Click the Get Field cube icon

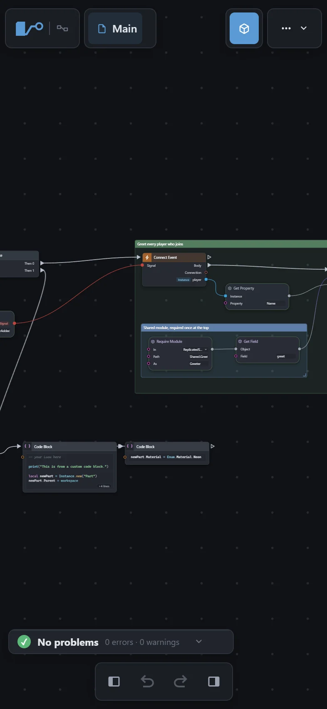click(240, 341)
